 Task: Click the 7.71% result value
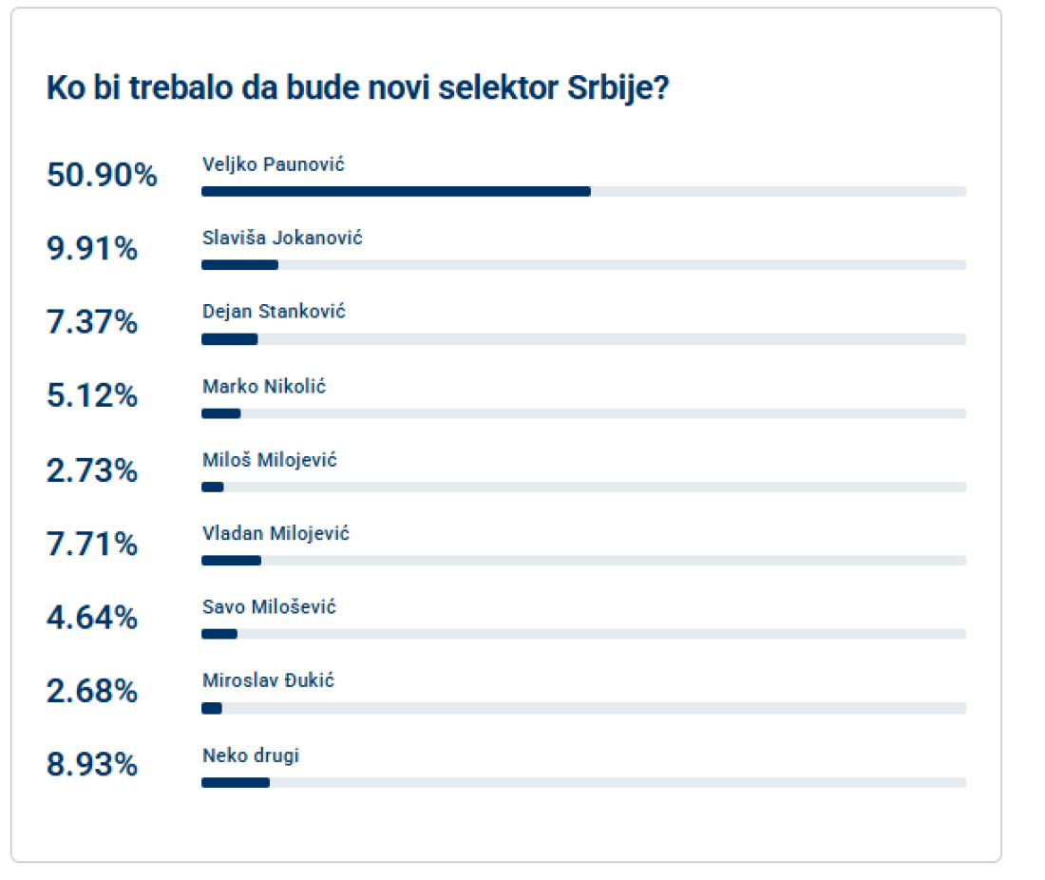tap(92, 545)
